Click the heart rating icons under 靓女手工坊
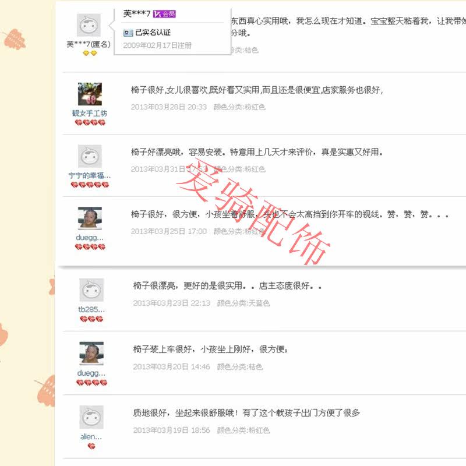 click(x=90, y=122)
